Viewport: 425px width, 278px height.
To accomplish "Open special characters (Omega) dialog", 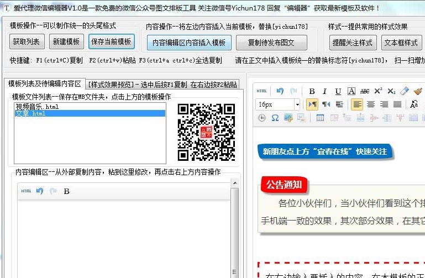I will pos(275,118).
